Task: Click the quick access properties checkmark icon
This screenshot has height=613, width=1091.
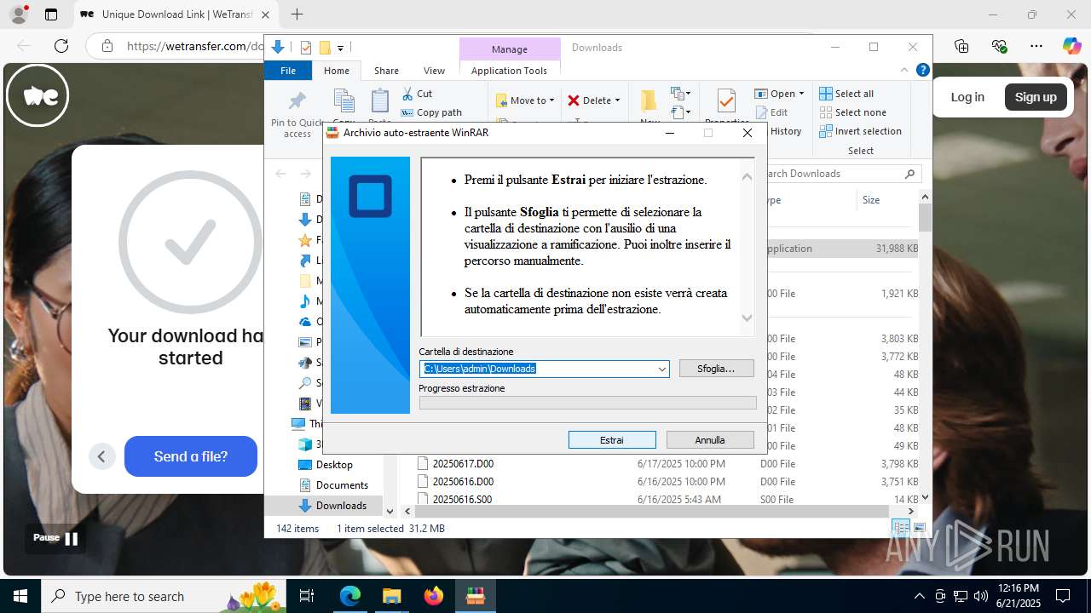Action: (307, 48)
